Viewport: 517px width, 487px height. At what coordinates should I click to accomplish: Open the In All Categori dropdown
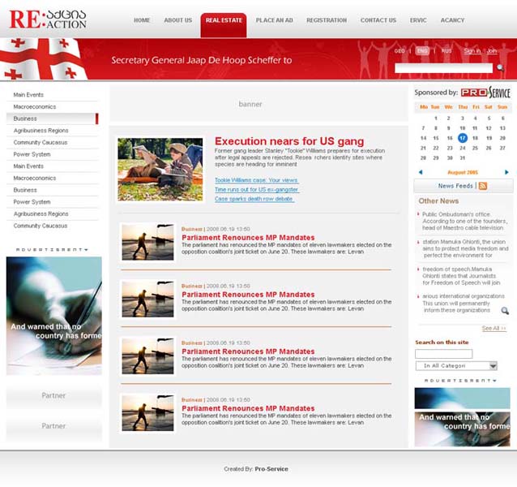pos(456,366)
